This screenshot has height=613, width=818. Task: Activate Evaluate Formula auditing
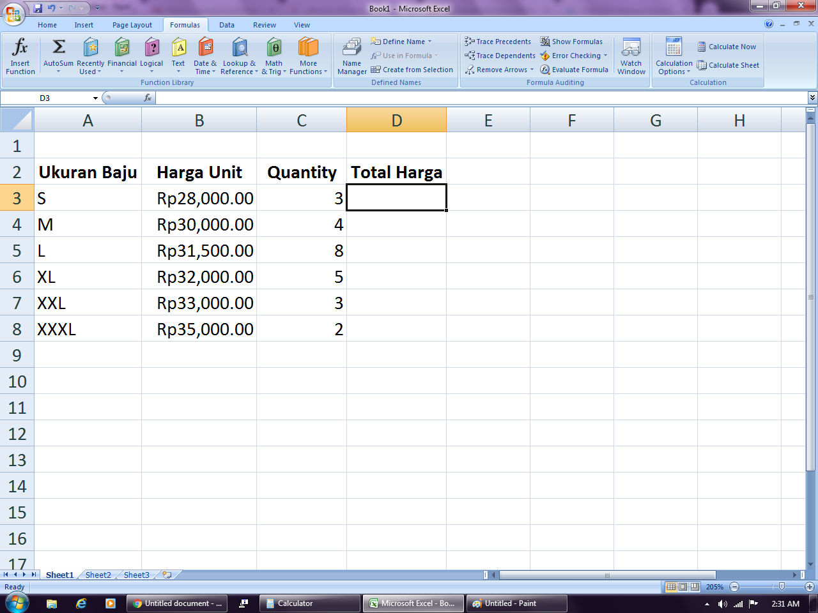(x=573, y=70)
